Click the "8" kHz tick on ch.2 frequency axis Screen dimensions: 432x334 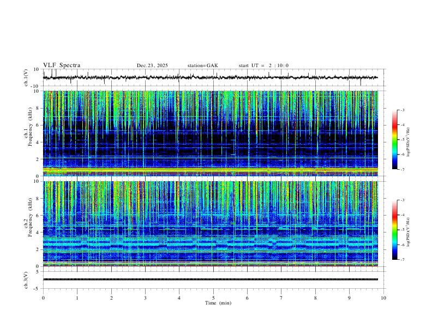tap(38, 199)
